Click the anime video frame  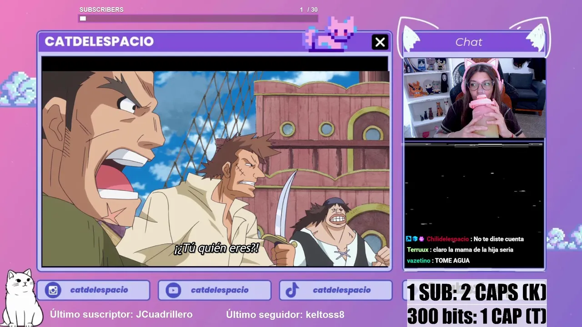[216, 168]
